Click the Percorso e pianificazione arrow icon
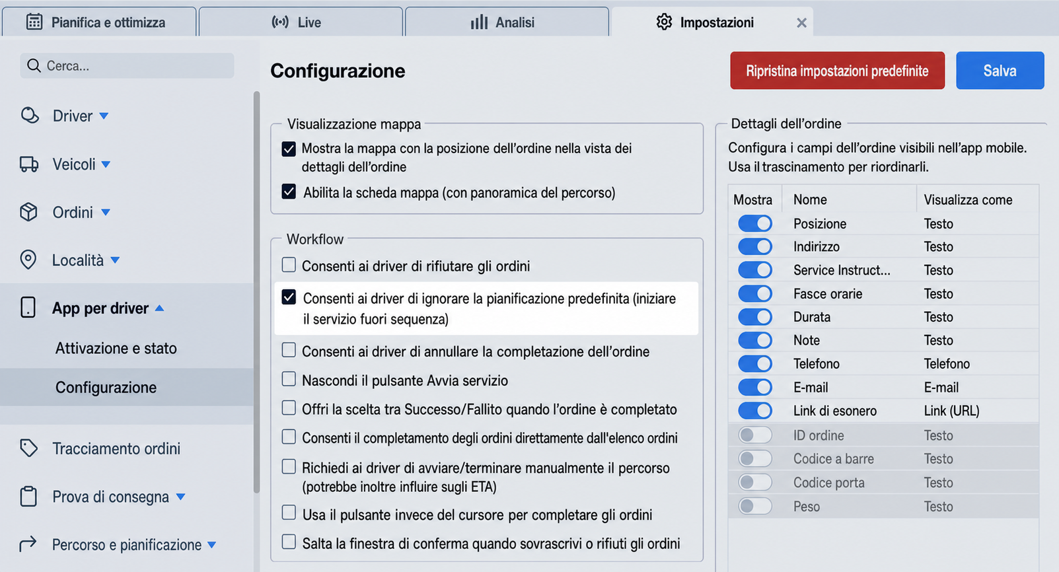Image resolution: width=1059 pixels, height=572 pixels. coord(28,544)
